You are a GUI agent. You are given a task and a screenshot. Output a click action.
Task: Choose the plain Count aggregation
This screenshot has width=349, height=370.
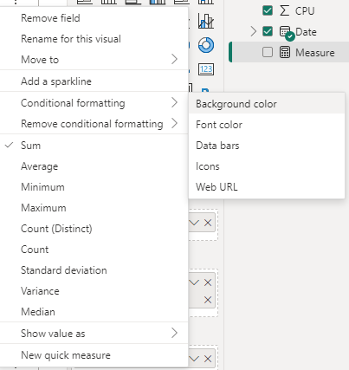click(94, 250)
